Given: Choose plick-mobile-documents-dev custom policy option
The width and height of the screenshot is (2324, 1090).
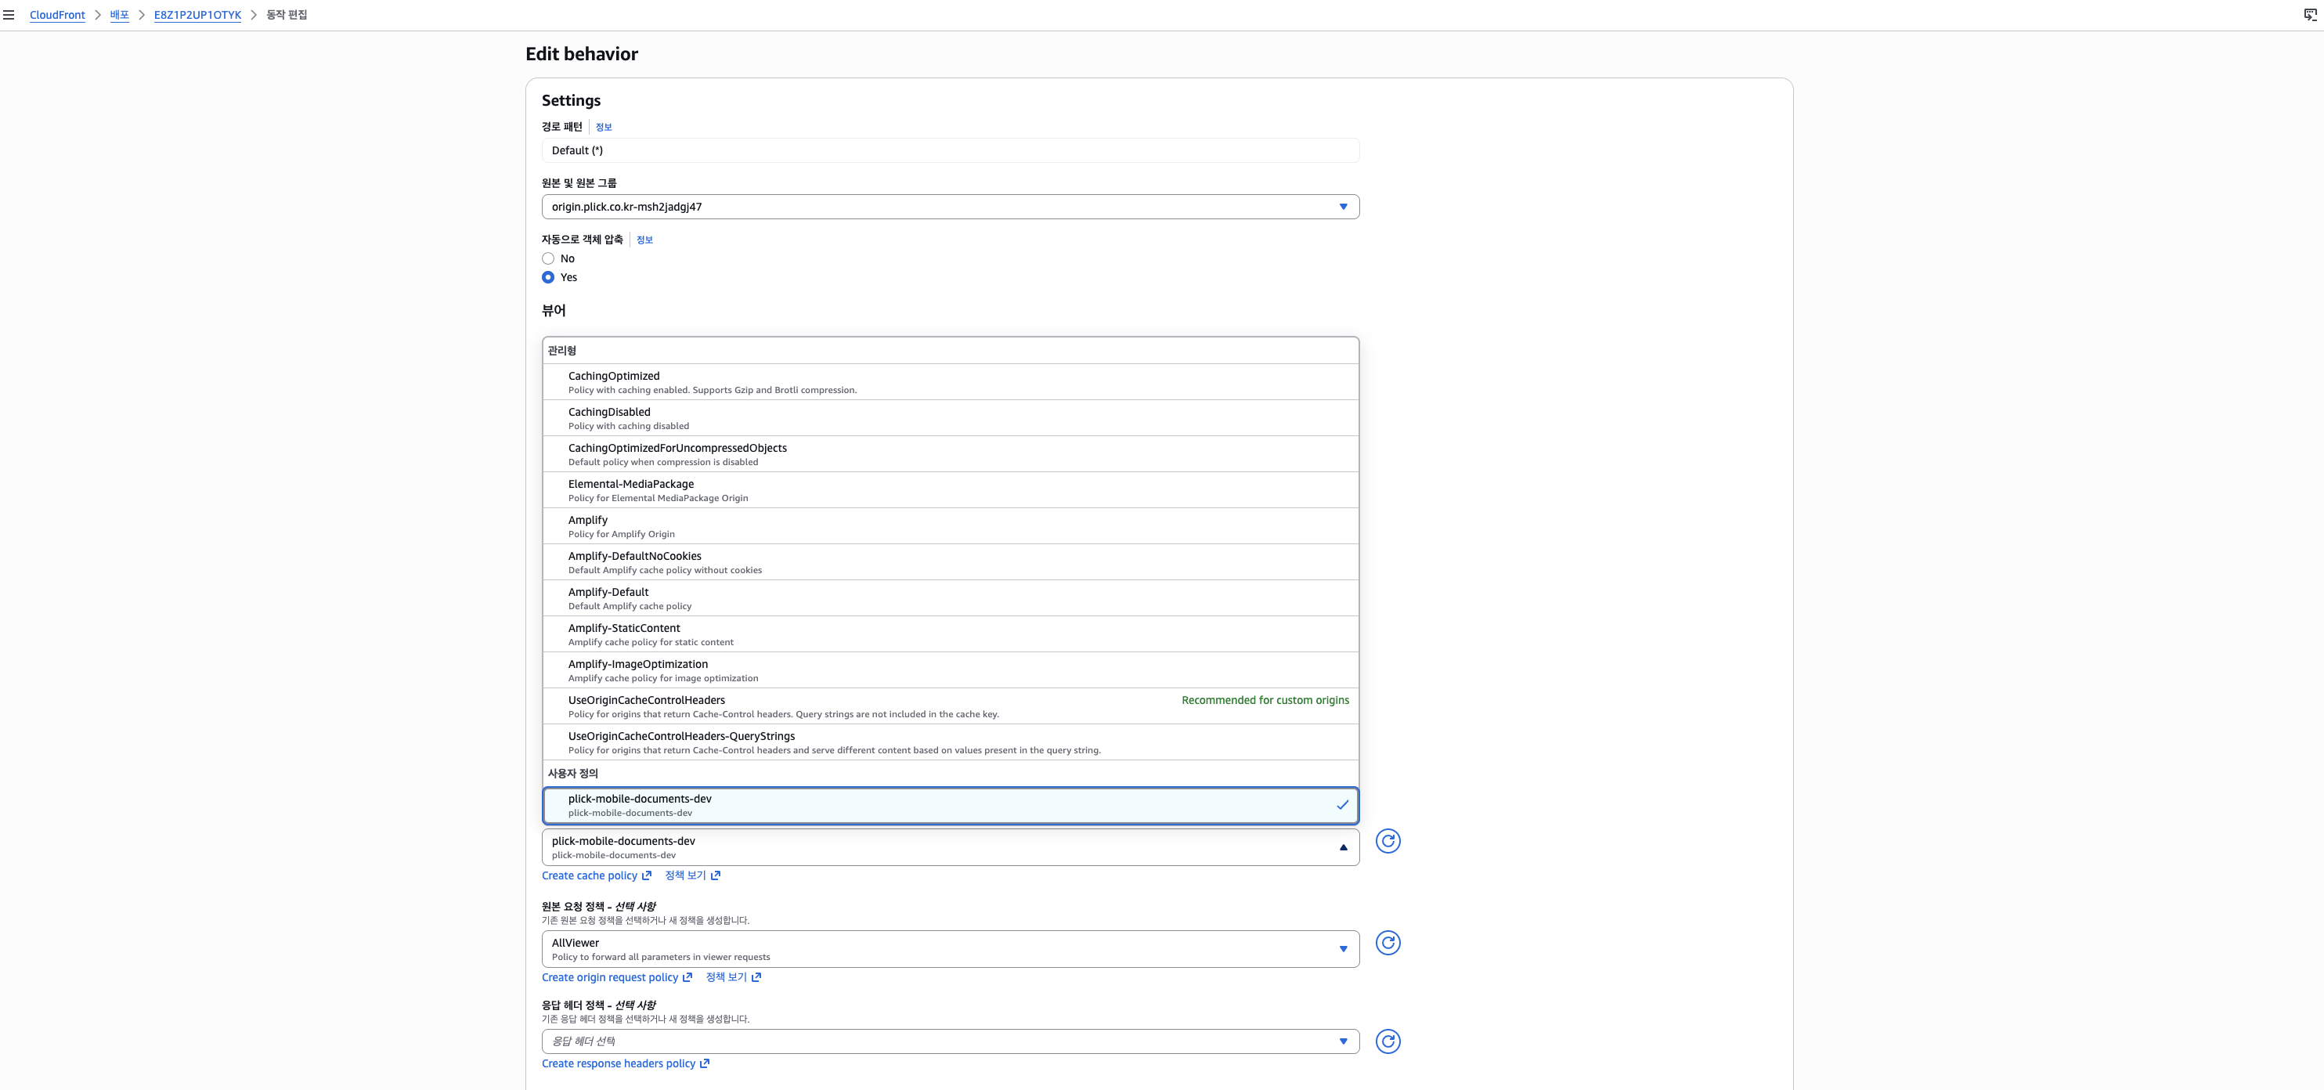Looking at the screenshot, I should 950,806.
